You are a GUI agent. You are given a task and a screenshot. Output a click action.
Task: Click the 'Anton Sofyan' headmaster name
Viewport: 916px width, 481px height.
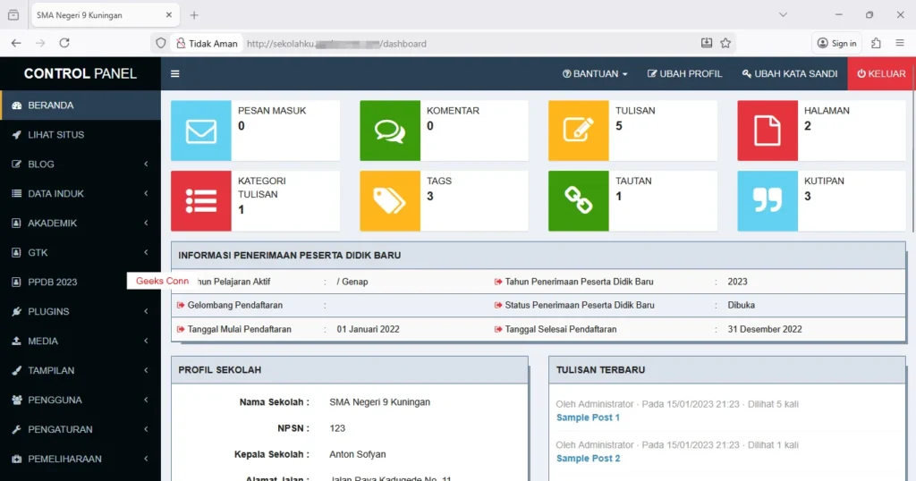[358, 454]
